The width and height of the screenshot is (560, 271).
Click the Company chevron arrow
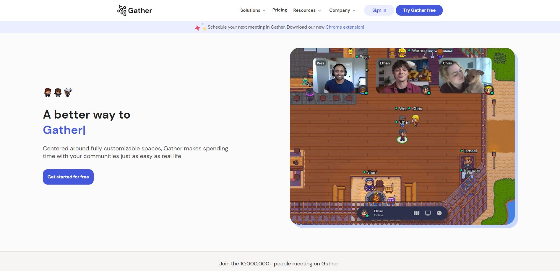coord(354,11)
